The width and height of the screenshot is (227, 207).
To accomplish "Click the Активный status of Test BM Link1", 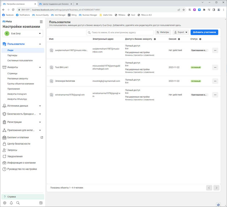I will click(x=196, y=67).
